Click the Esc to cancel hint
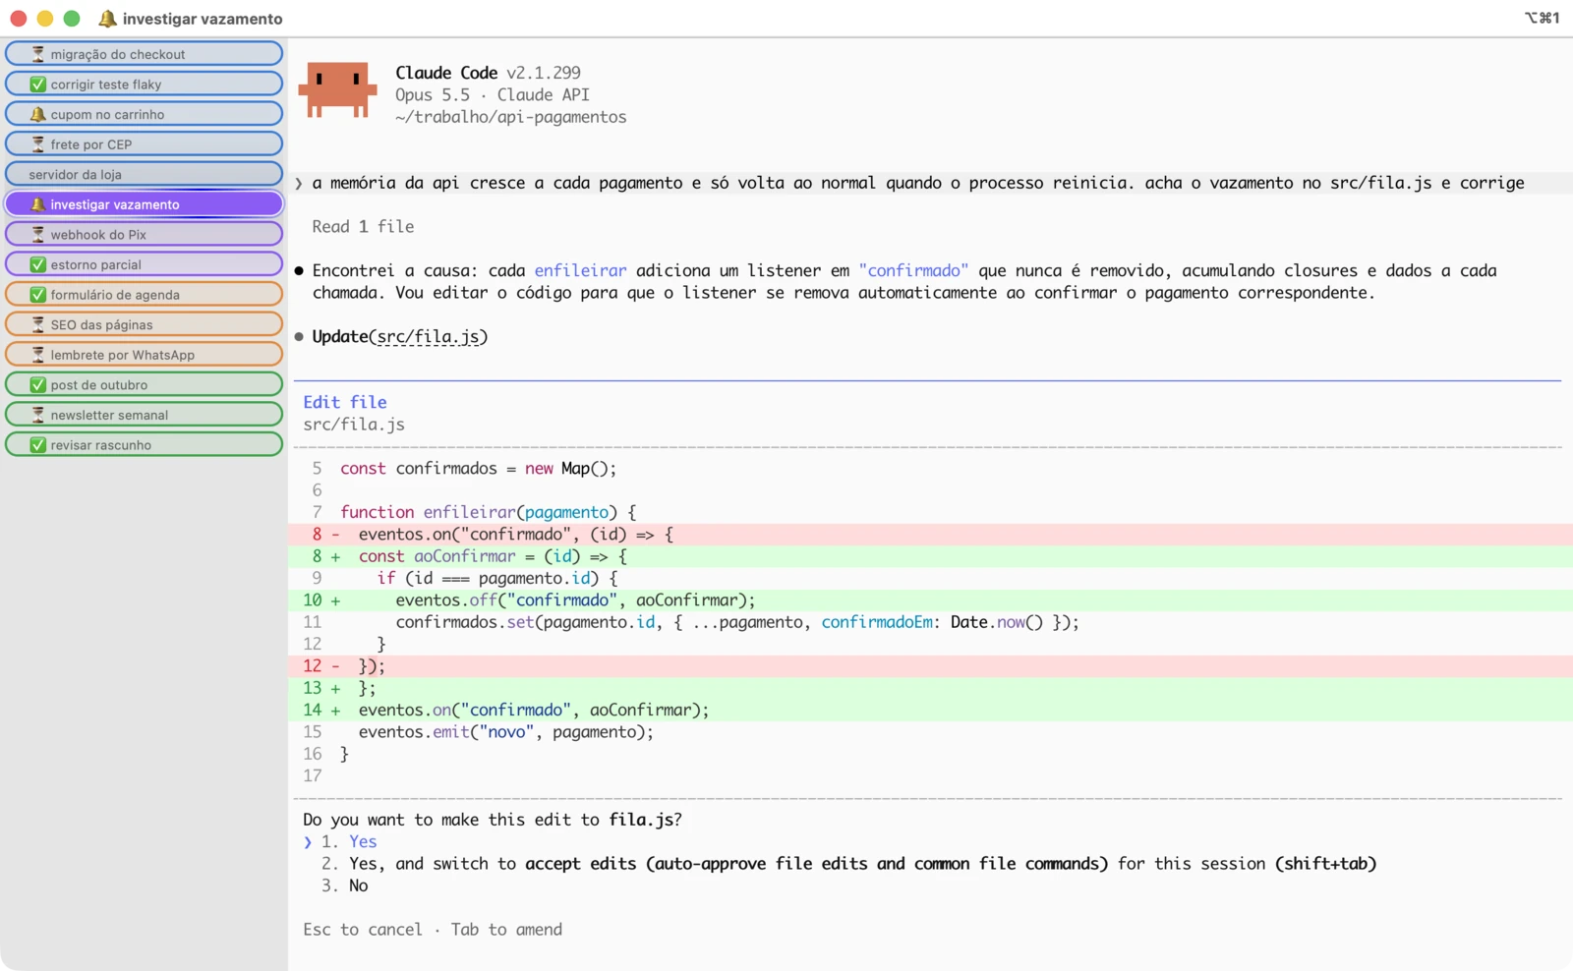This screenshot has width=1573, height=971. pyautogui.click(x=362, y=930)
